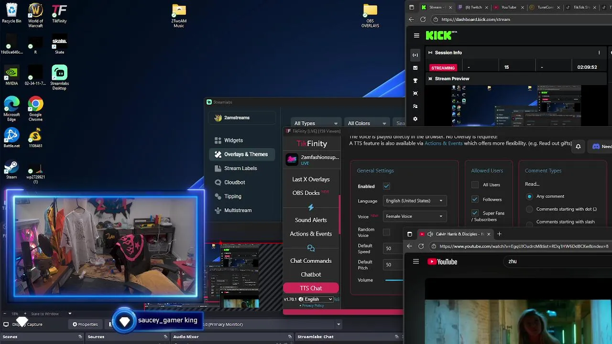Screen dimensions: 612x344
Task: Adjust TTS Volume slider
Action: click(394, 280)
